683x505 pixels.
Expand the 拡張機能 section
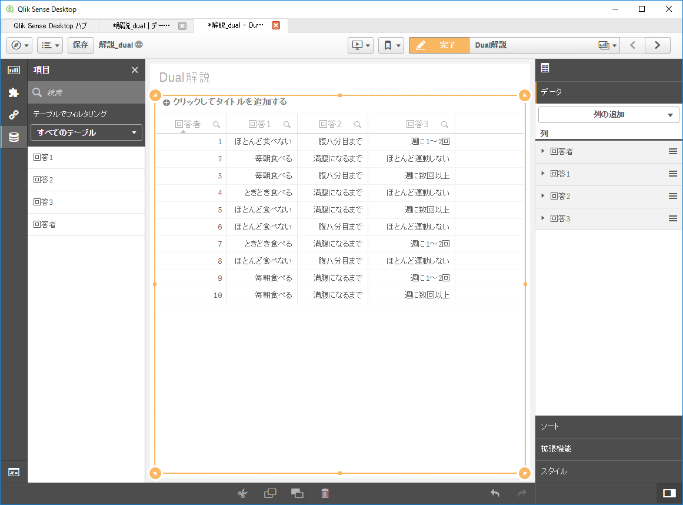(x=608, y=449)
